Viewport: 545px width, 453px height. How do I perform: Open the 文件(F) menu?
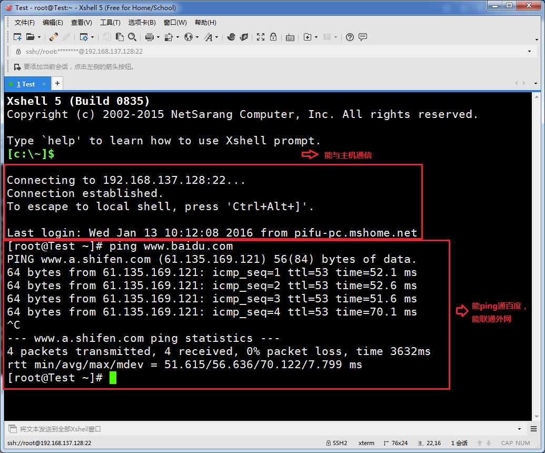pyautogui.click(x=24, y=23)
